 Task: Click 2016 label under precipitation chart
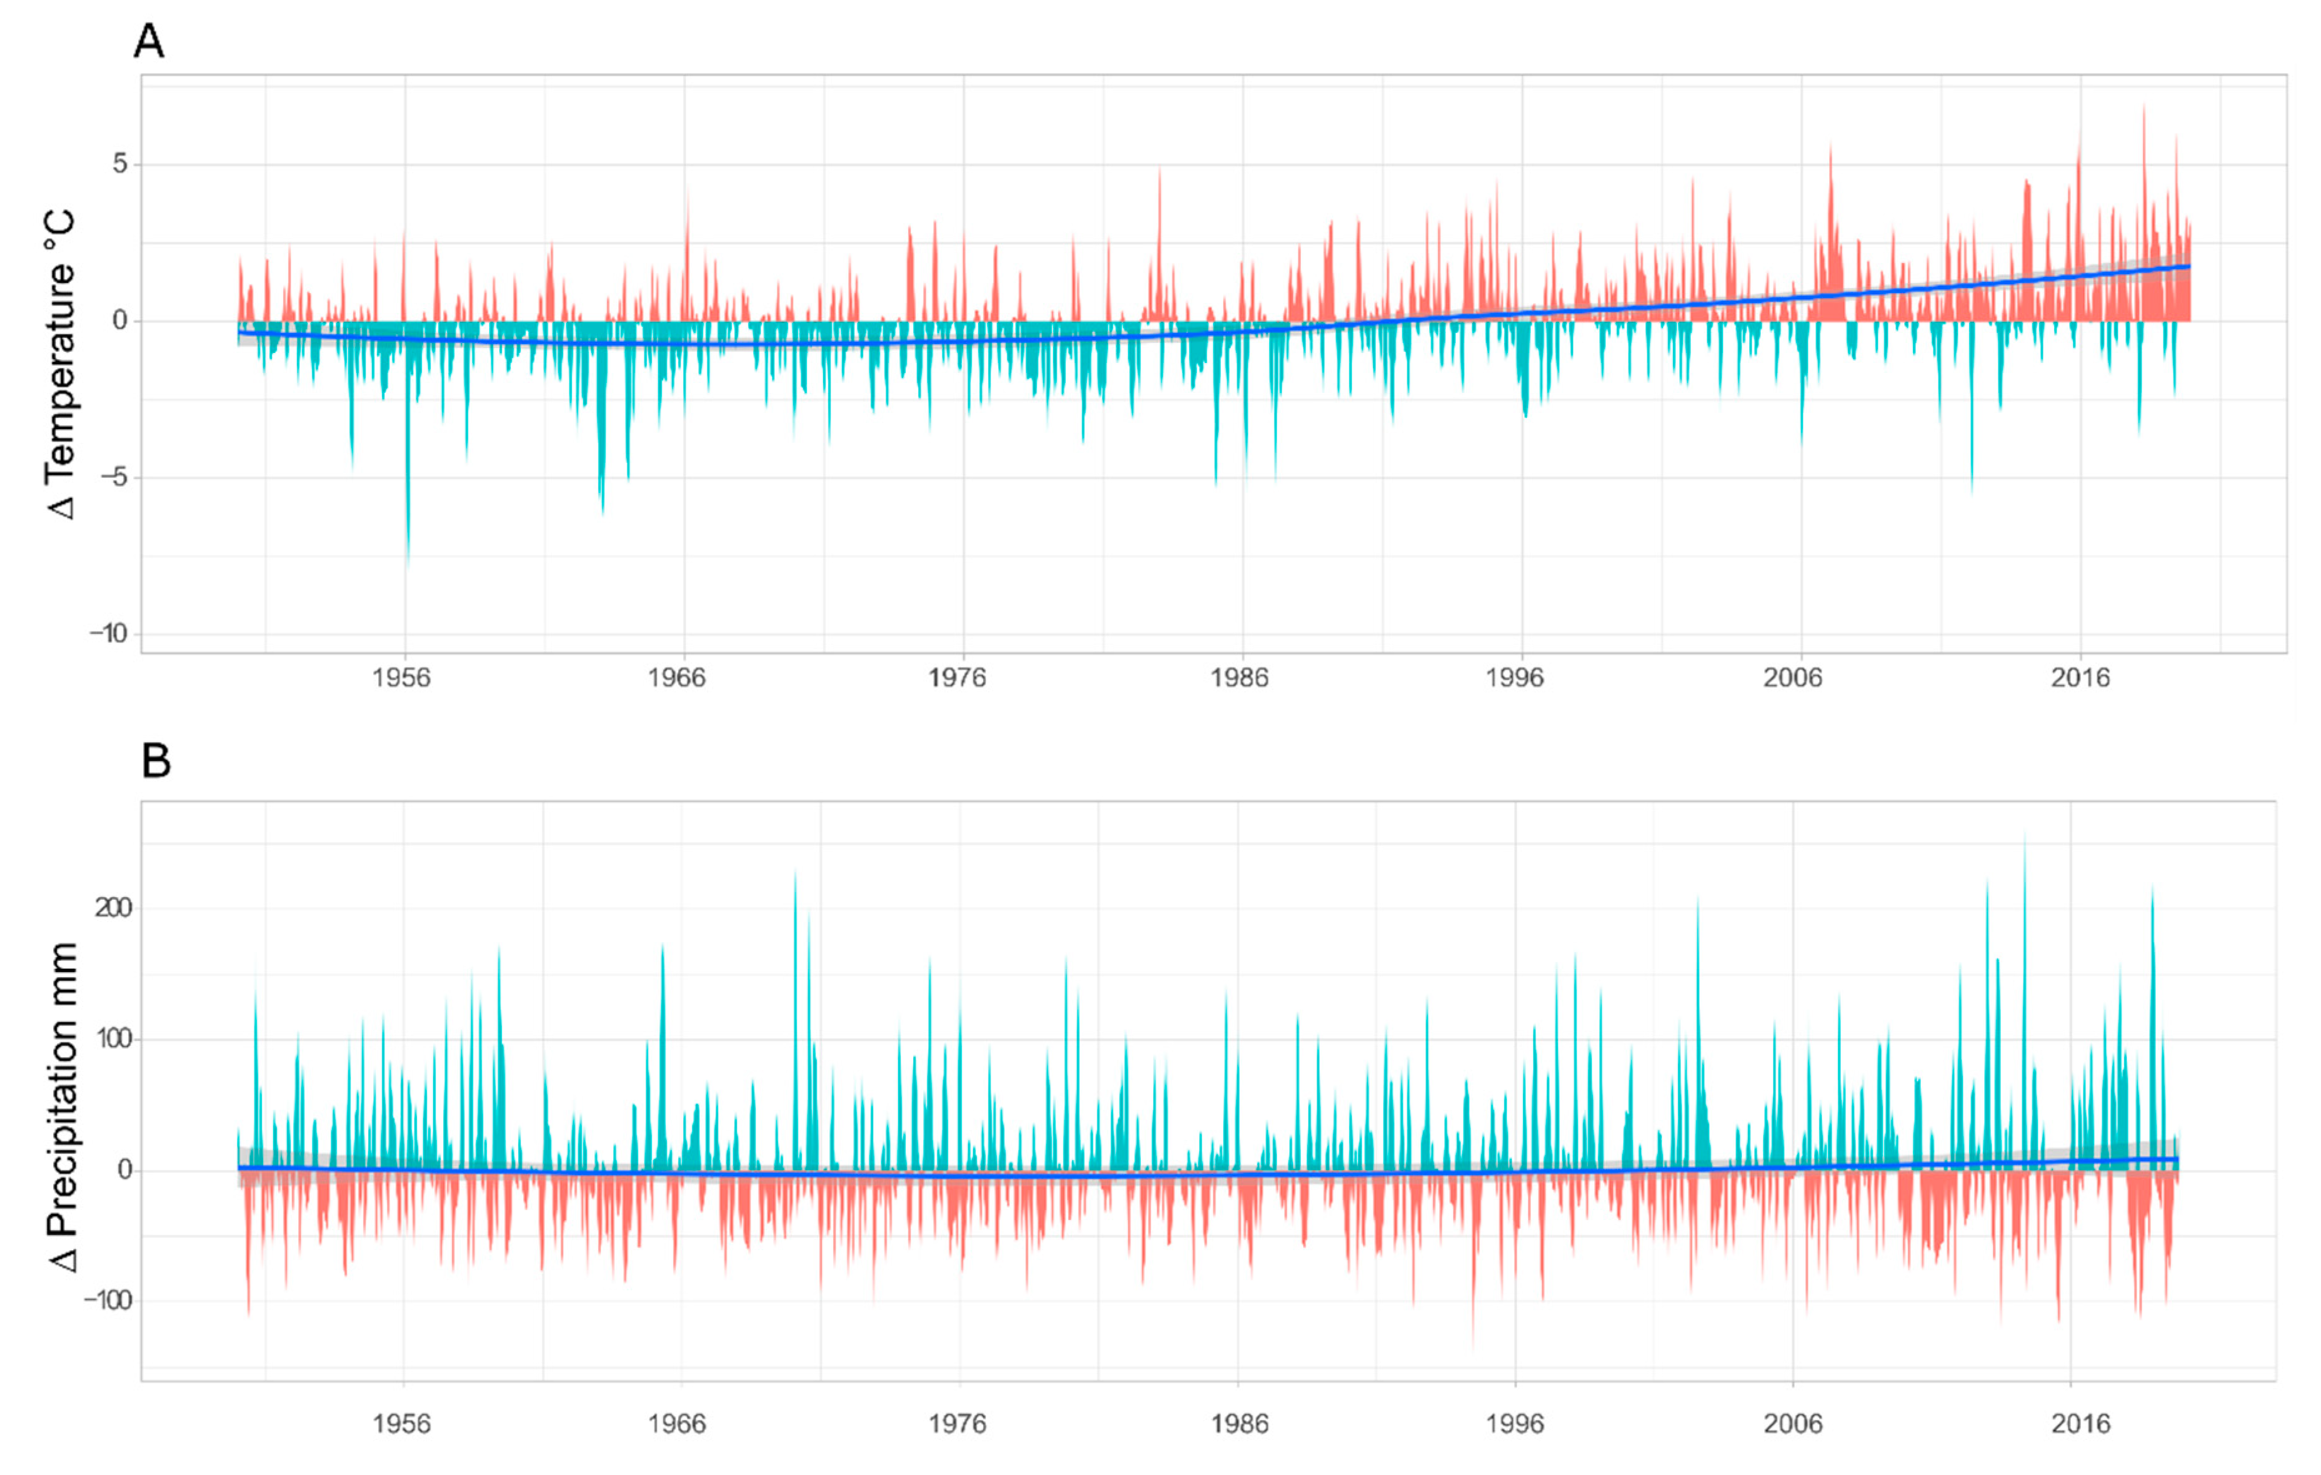tap(2080, 1423)
